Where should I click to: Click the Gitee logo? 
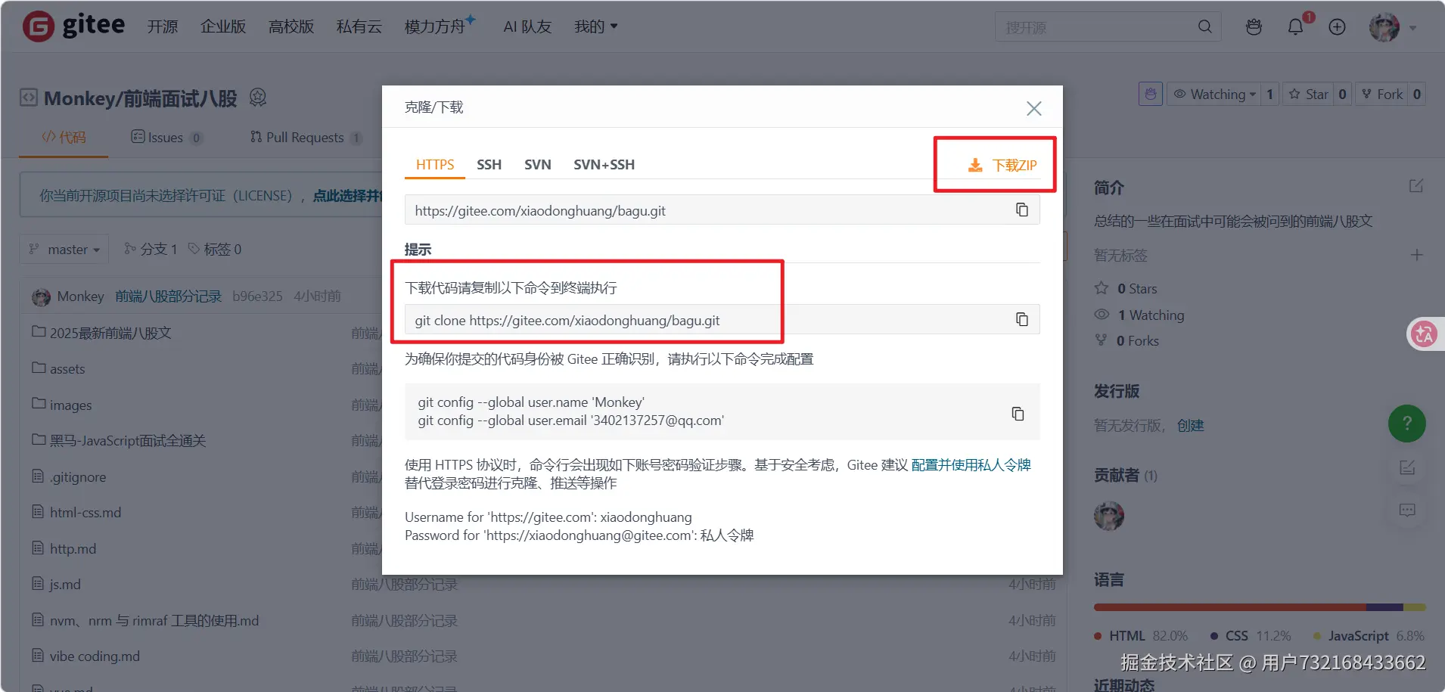pyautogui.click(x=73, y=26)
